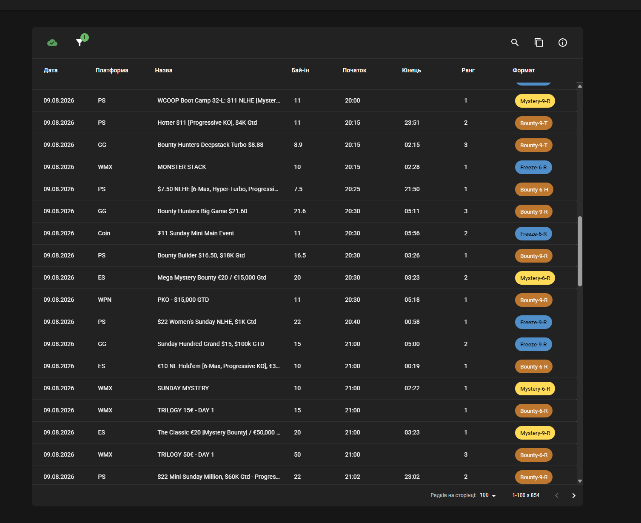Click Bounty-6-H tag on $7.50 NLHE row
The height and width of the screenshot is (523, 641).
[534, 189]
